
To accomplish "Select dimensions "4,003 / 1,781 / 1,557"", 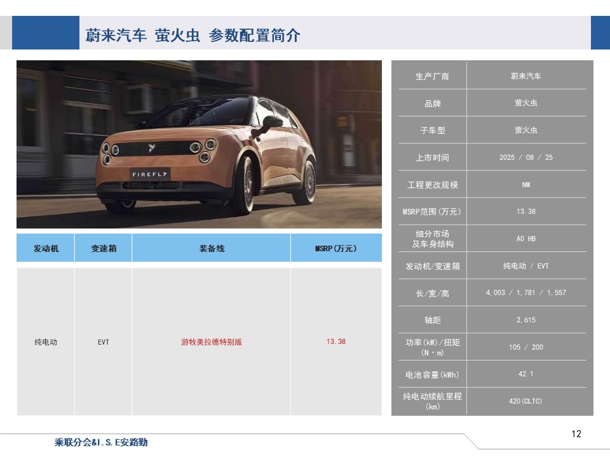I will click(526, 293).
